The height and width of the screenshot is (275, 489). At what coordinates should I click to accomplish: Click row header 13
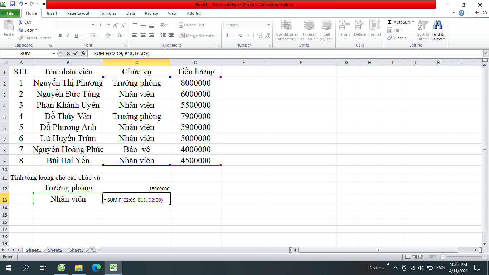pyautogui.click(x=5, y=199)
